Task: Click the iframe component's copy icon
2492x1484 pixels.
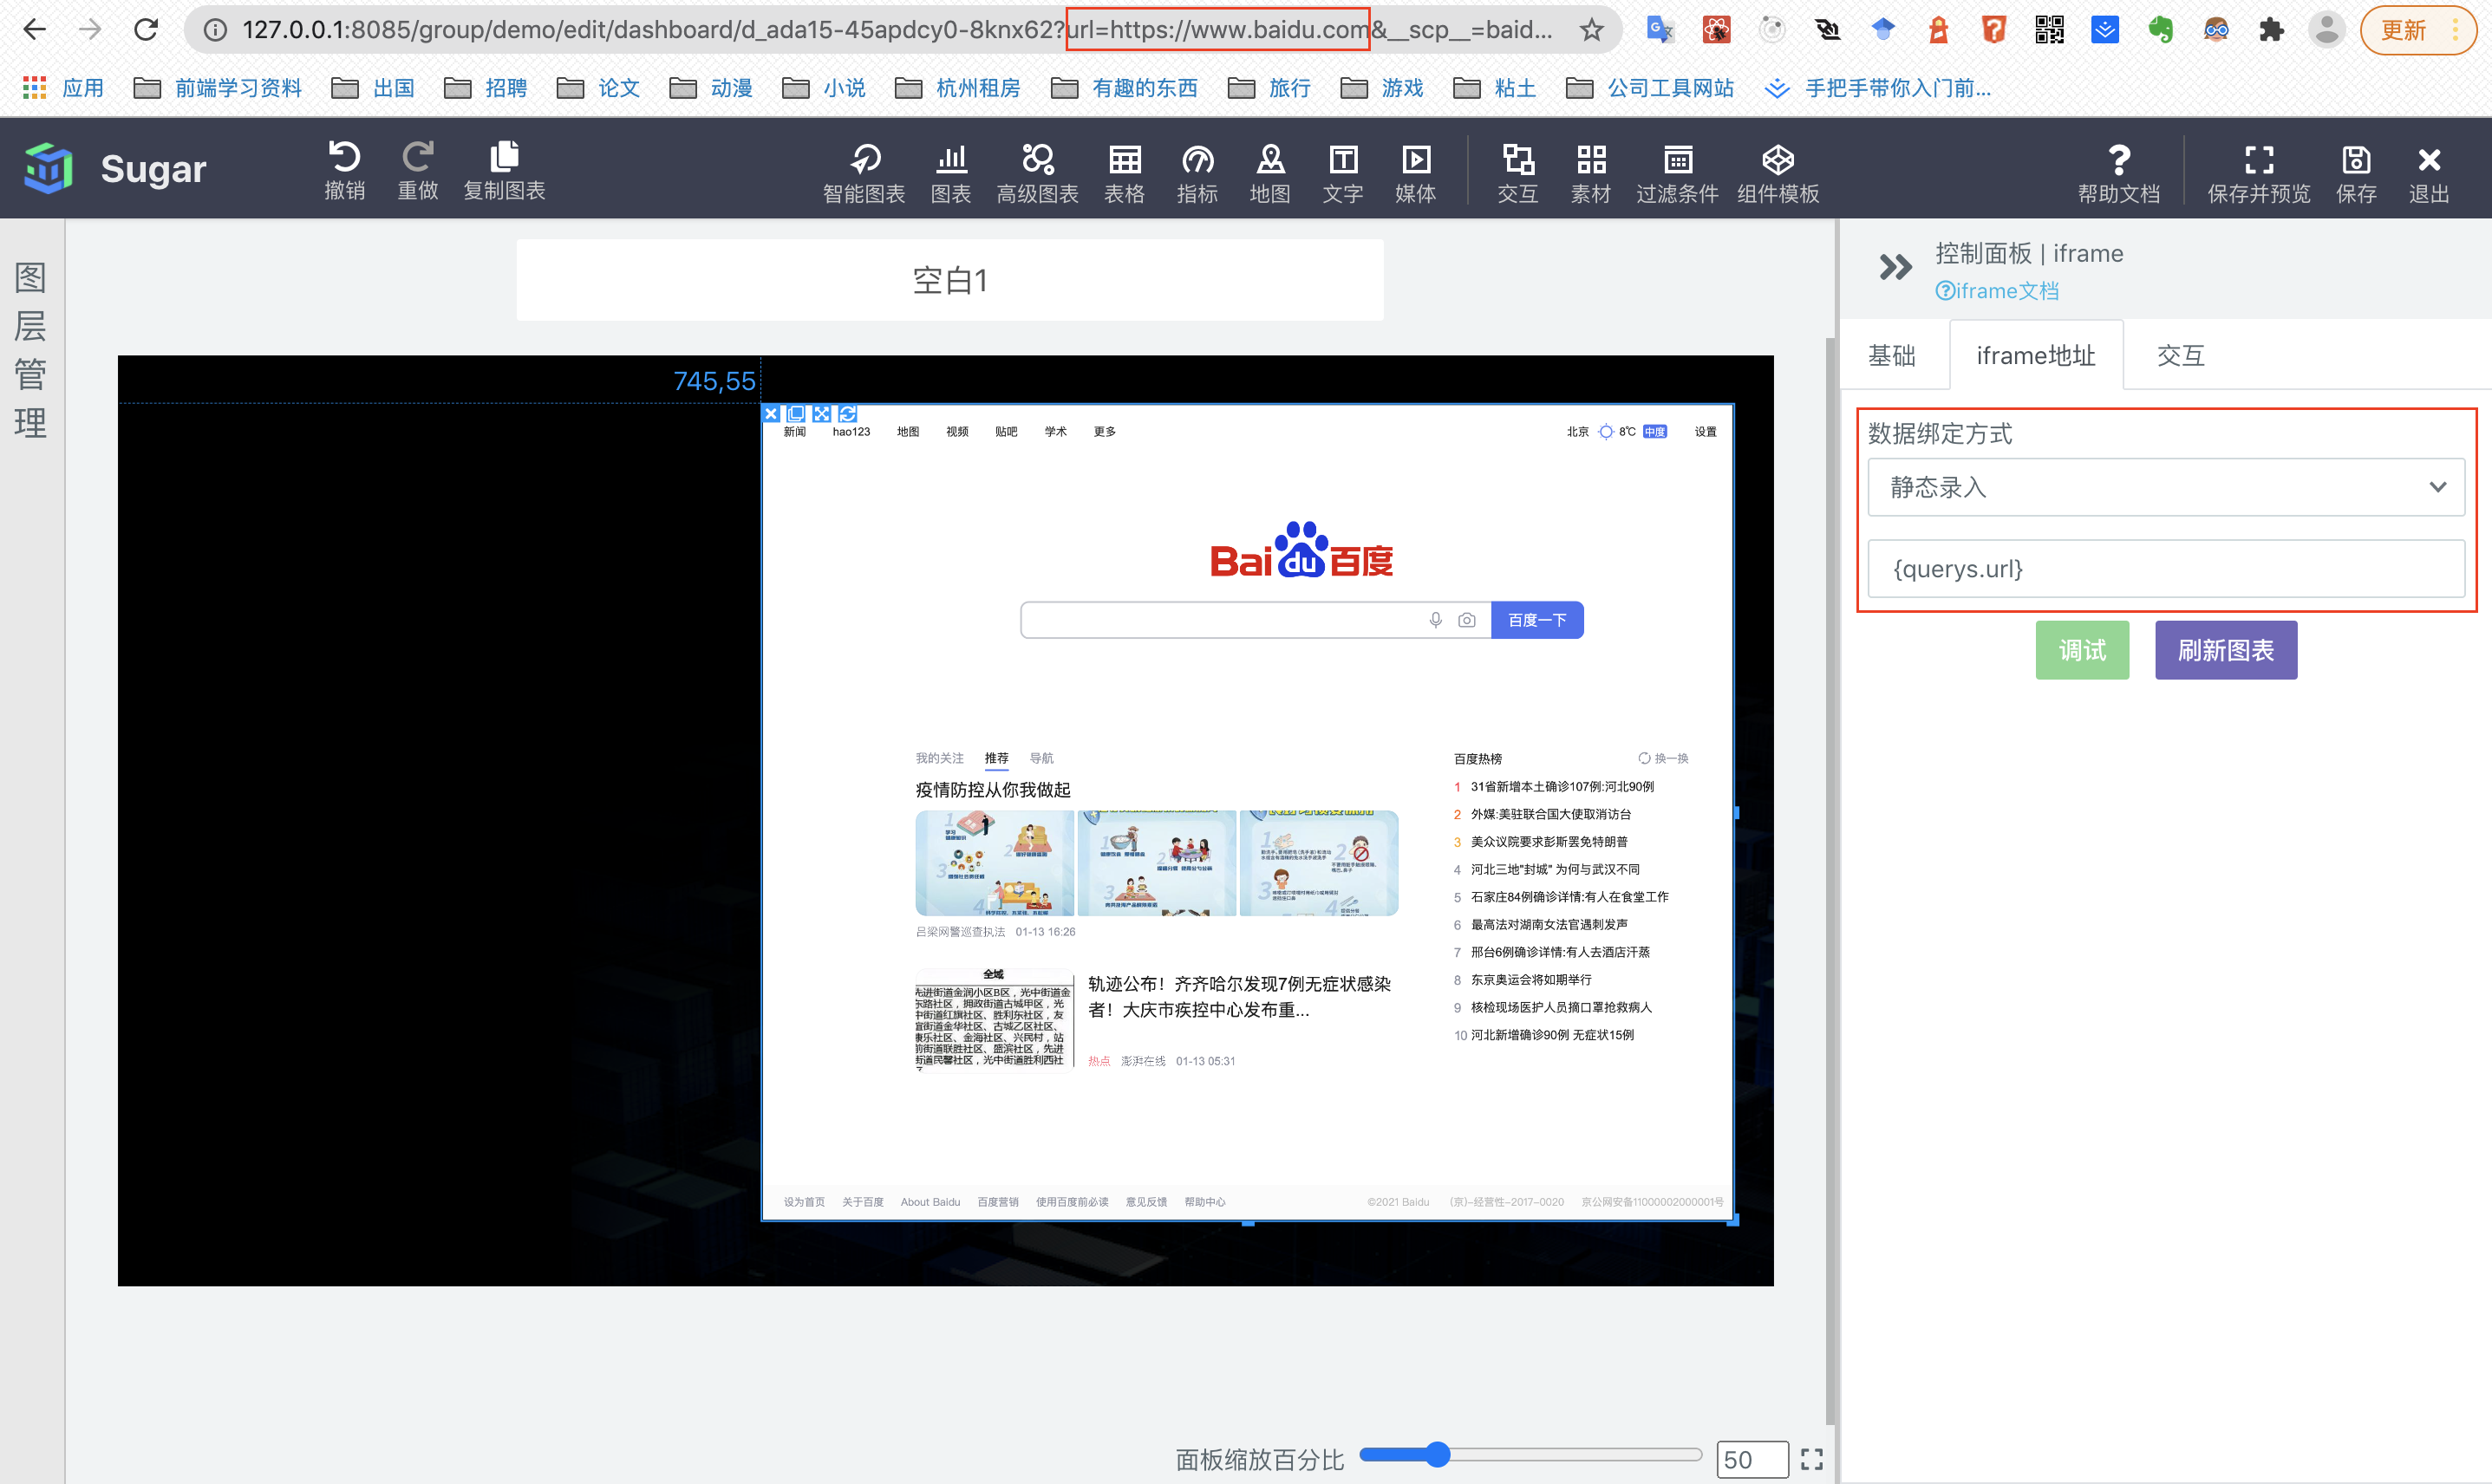Action: pyautogui.click(x=796, y=413)
